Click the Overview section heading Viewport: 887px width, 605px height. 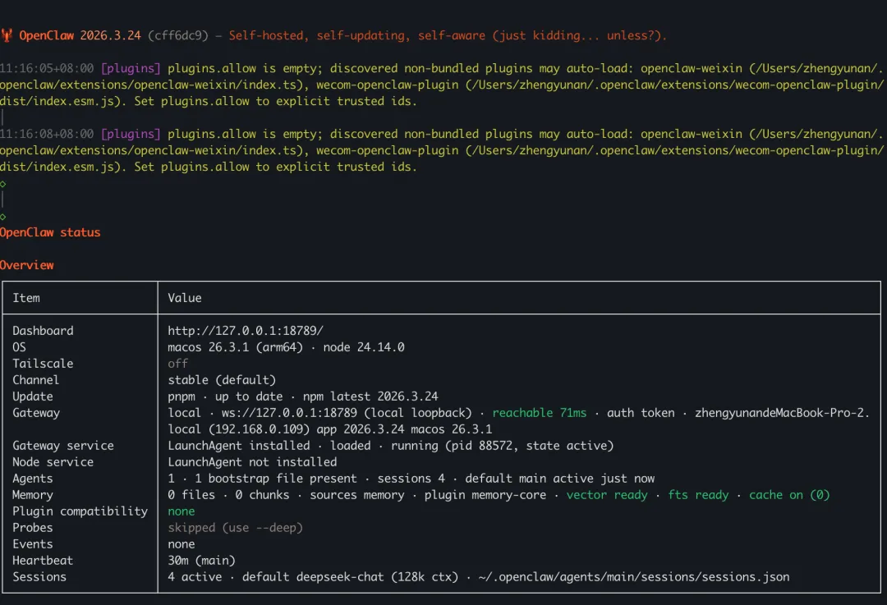26,265
